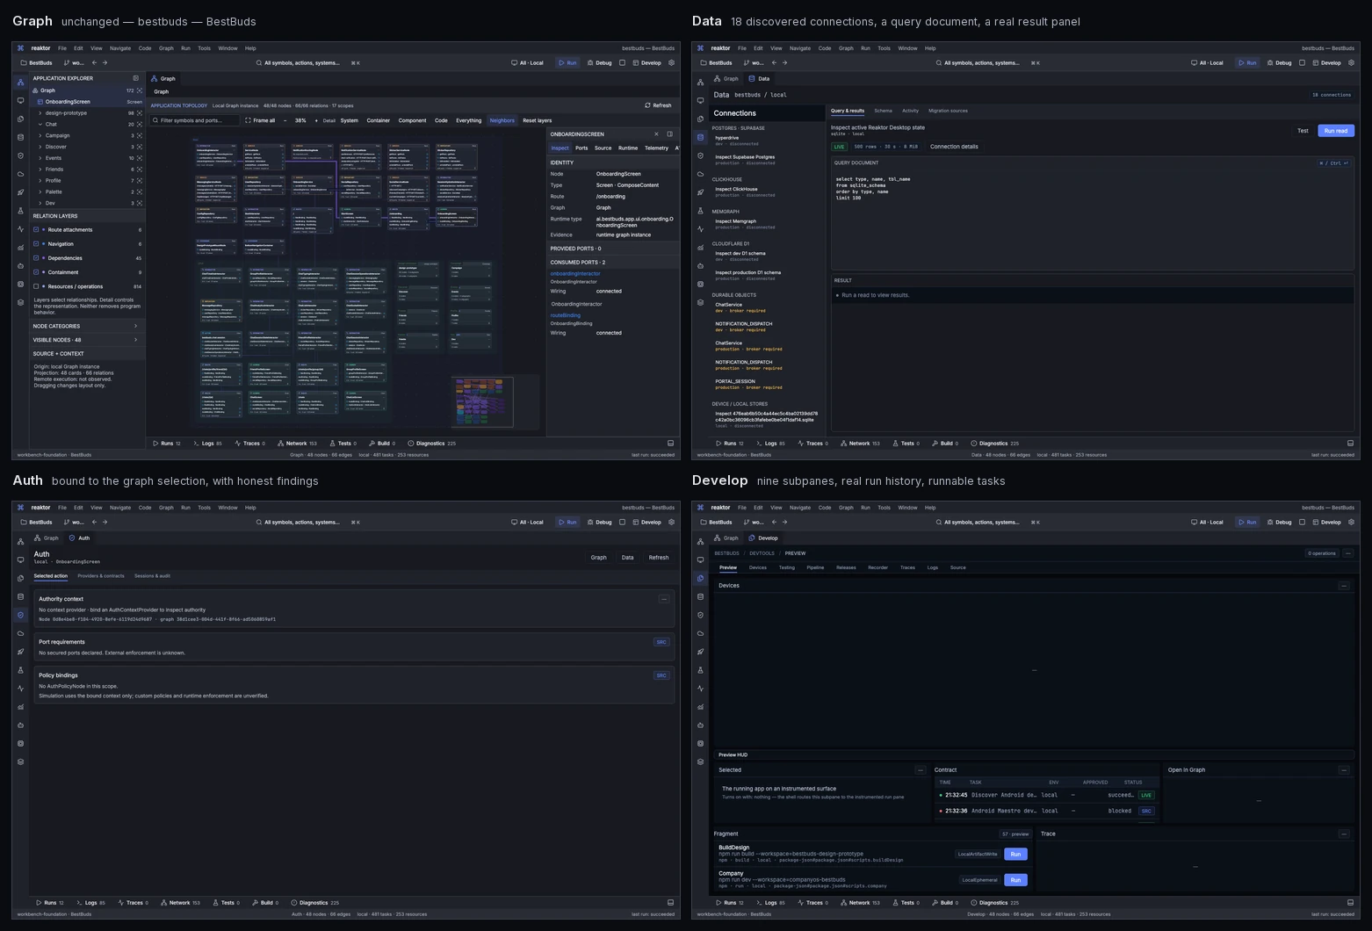Click the focus icon on the Campaign row
The image size is (1372, 931).
(139, 135)
